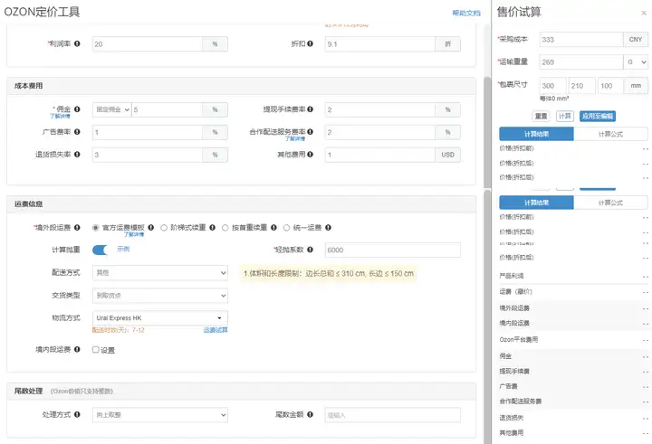This screenshot has height=444, width=652.
Task: Open the 处理方式 rounding dropdown
Action: [x=160, y=415]
